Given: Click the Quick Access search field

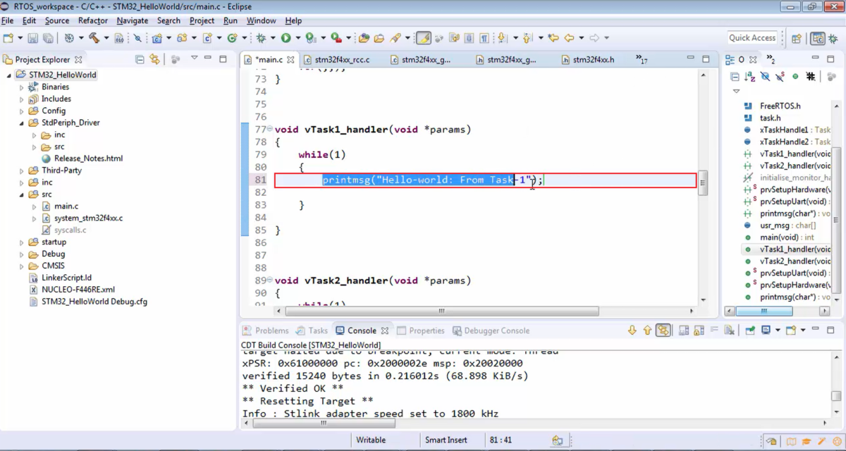Looking at the screenshot, I should 752,38.
